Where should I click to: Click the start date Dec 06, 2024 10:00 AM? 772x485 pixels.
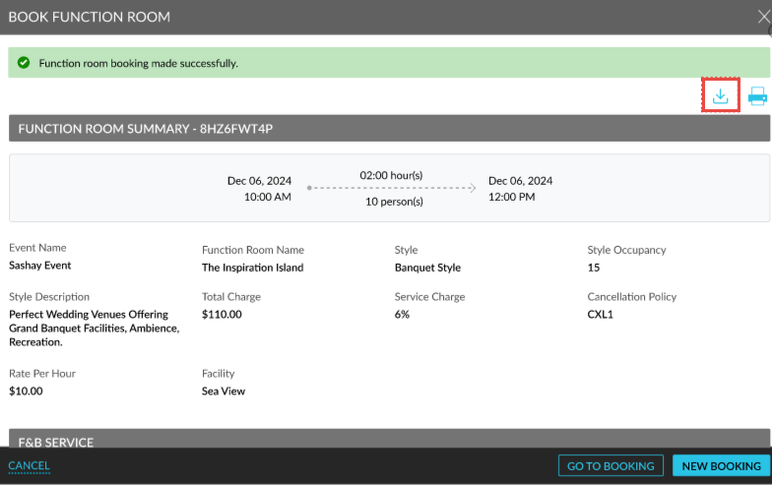coord(259,188)
